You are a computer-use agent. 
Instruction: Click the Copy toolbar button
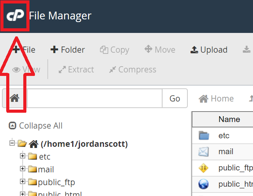(114, 50)
